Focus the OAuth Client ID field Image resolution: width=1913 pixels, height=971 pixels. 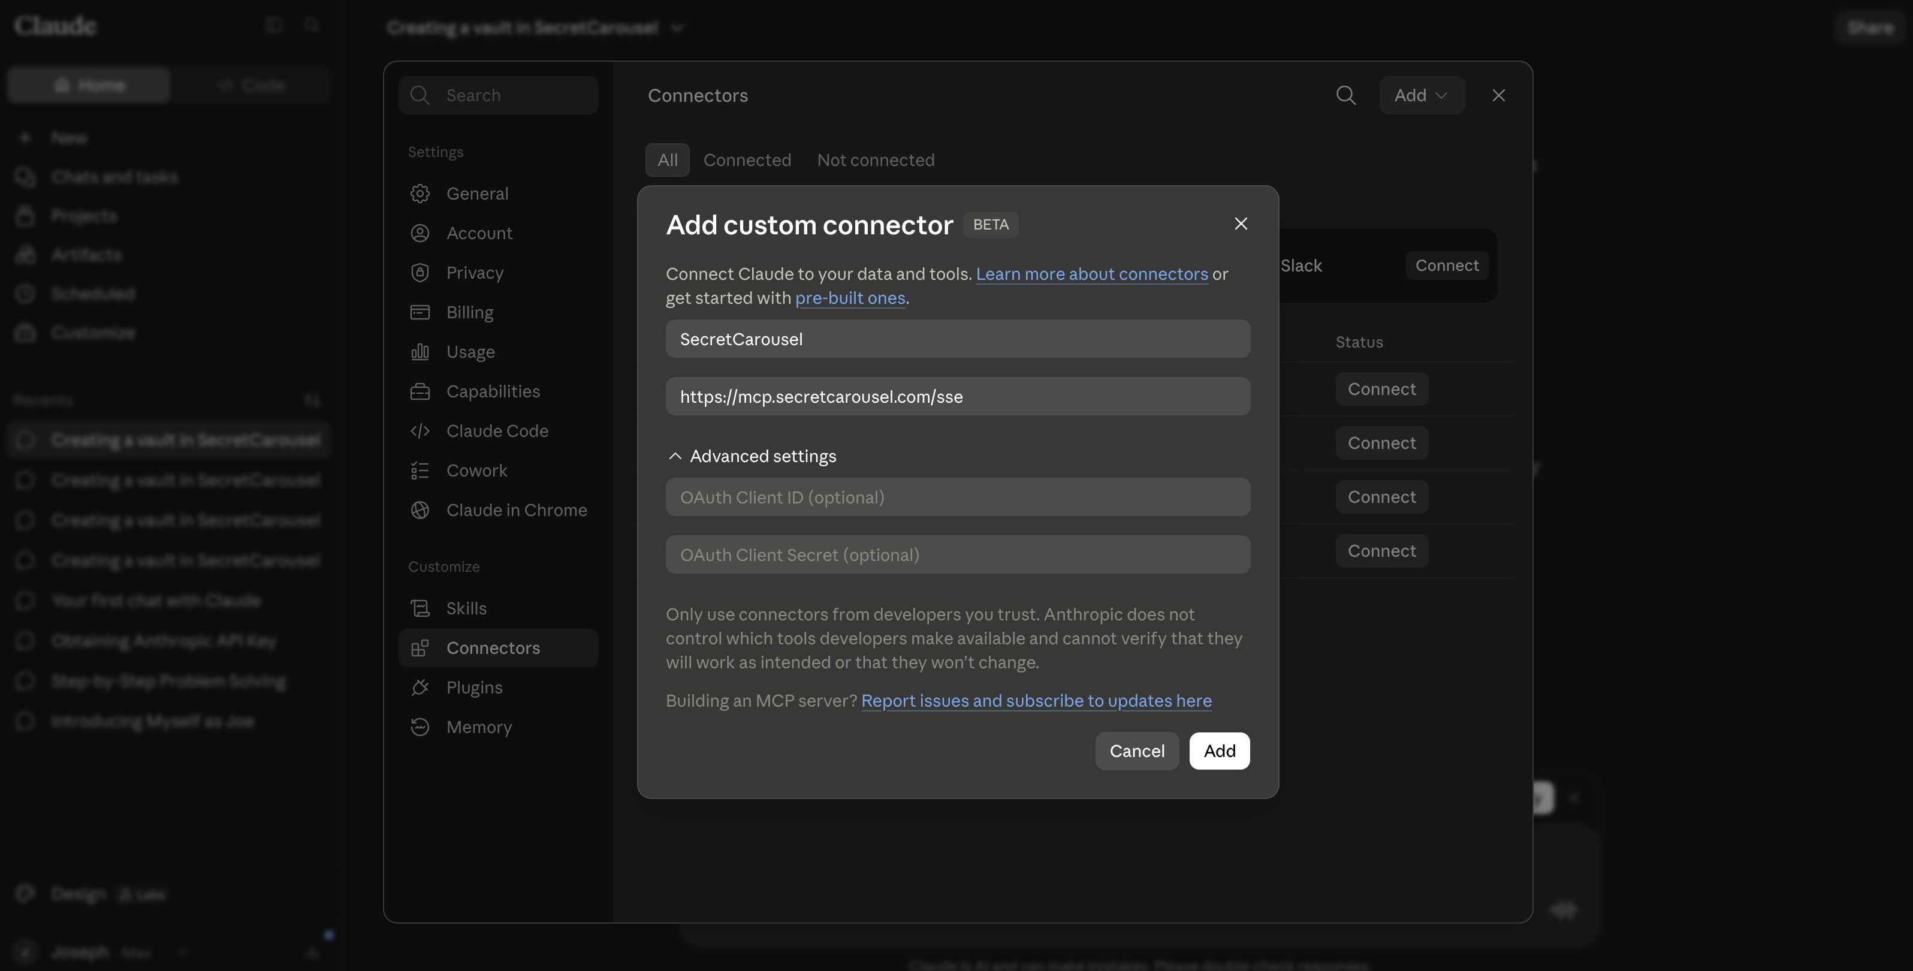pyautogui.click(x=957, y=497)
